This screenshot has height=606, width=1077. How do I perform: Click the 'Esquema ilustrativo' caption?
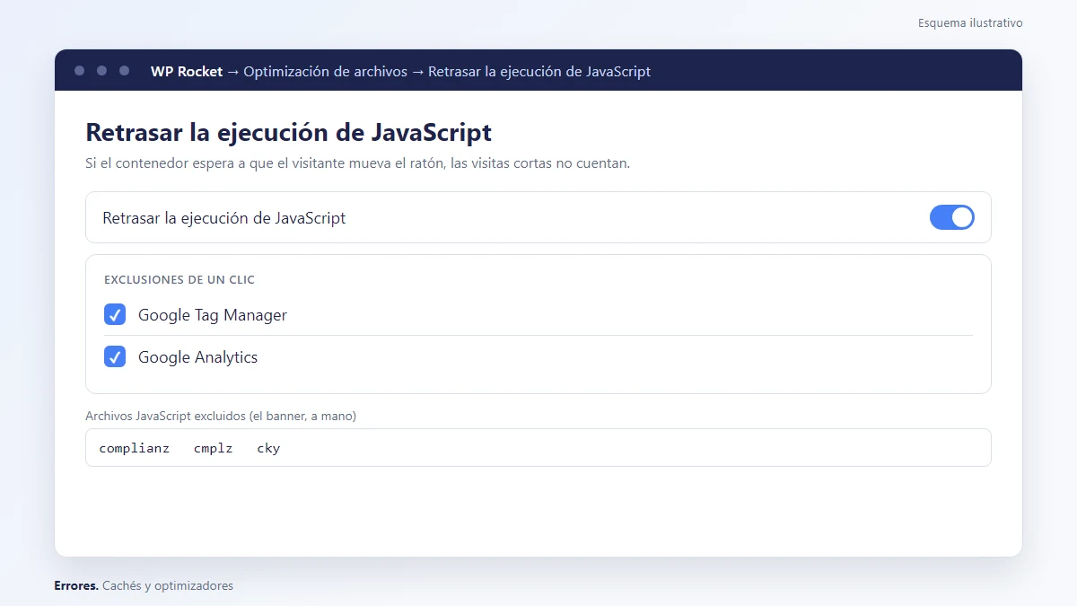coord(970,23)
